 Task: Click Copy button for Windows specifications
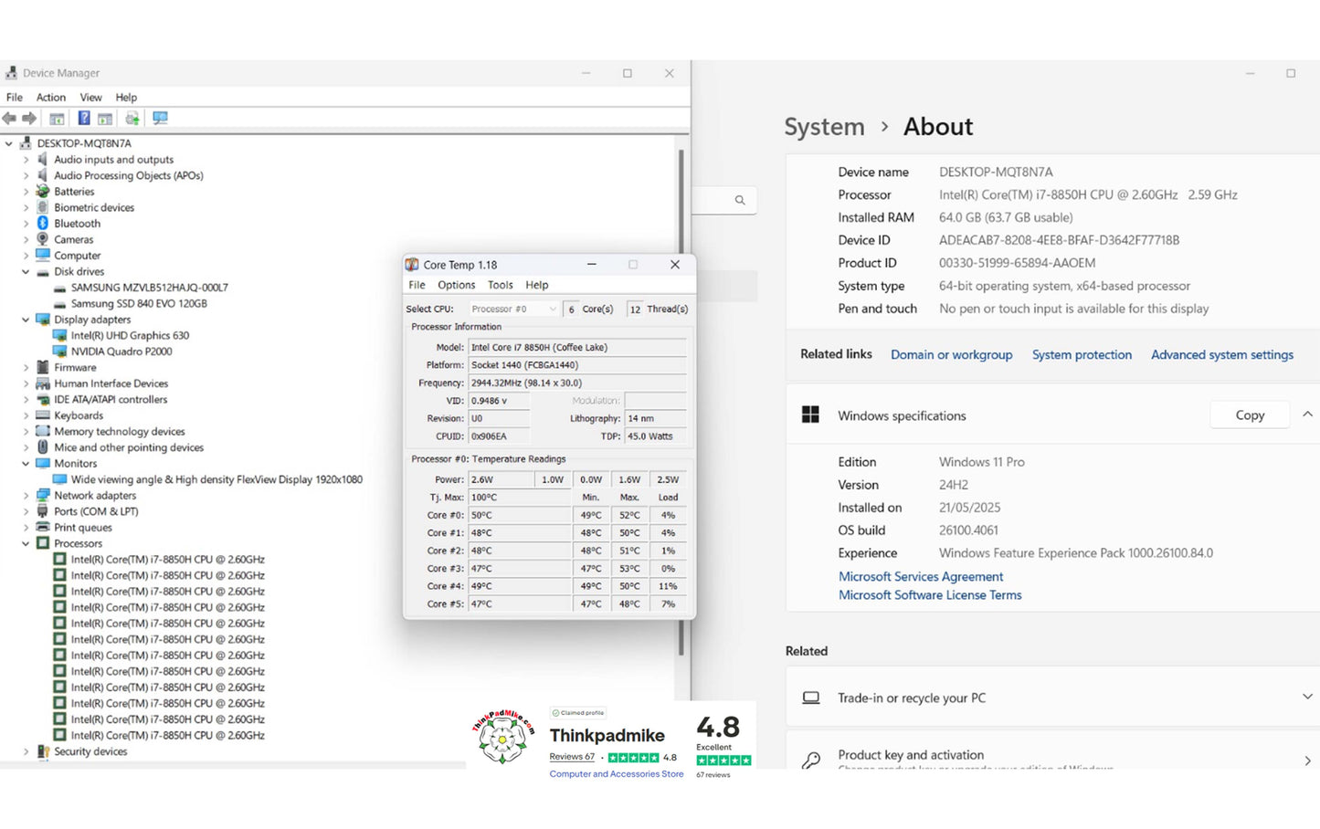(x=1249, y=415)
